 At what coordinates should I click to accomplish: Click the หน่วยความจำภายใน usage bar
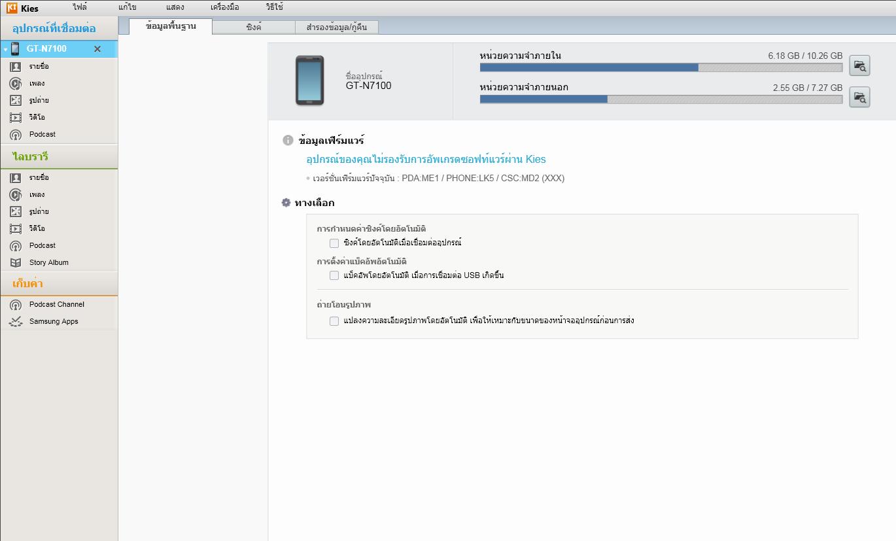661,67
